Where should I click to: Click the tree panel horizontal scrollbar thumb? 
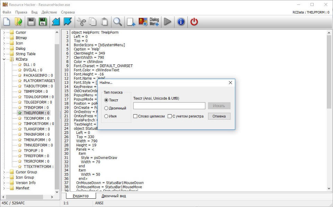click(x=25, y=197)
